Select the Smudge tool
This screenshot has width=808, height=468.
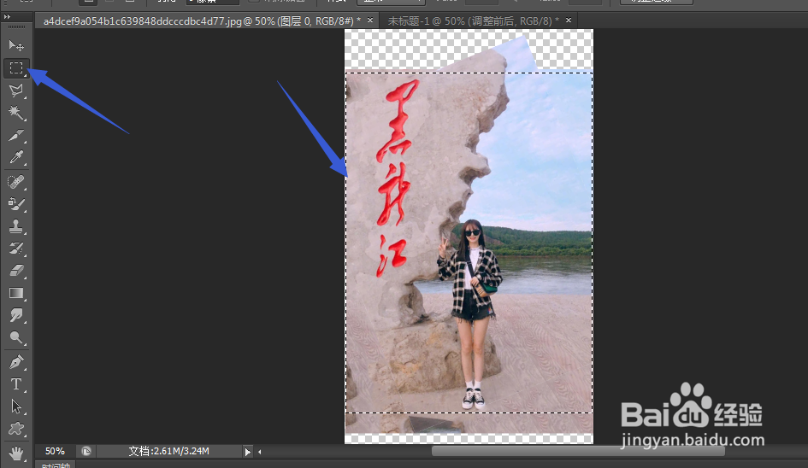pyautogui.click(x=16, y=315)
